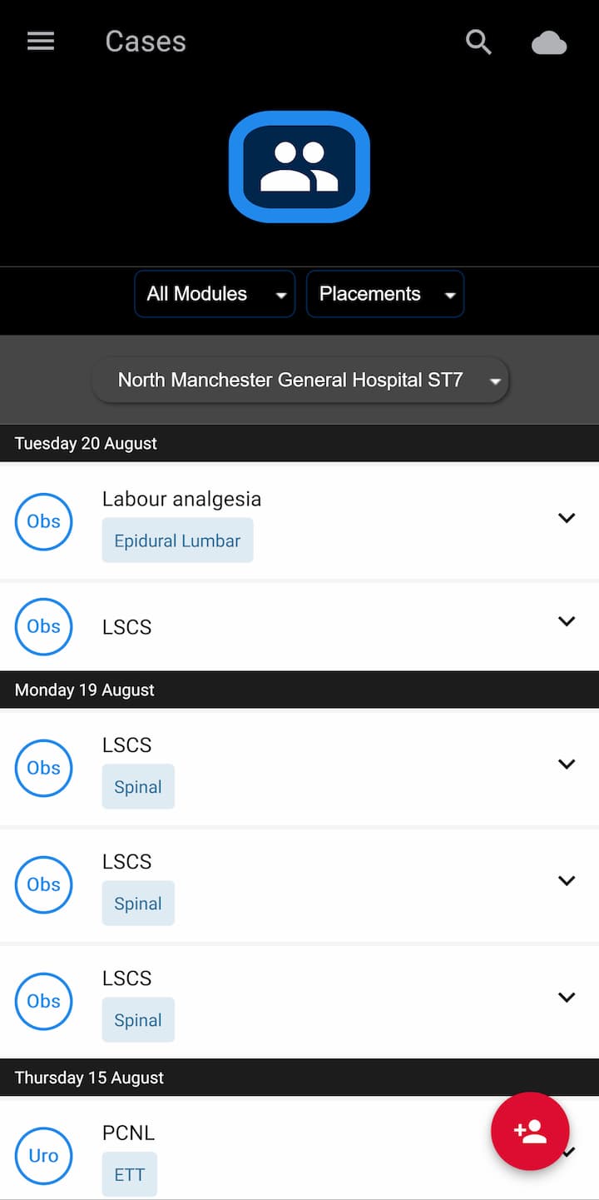This screenshot has height=1200, width=599.
Task: Expand first Monday LSCS case chevron
Action: point(567,764)
